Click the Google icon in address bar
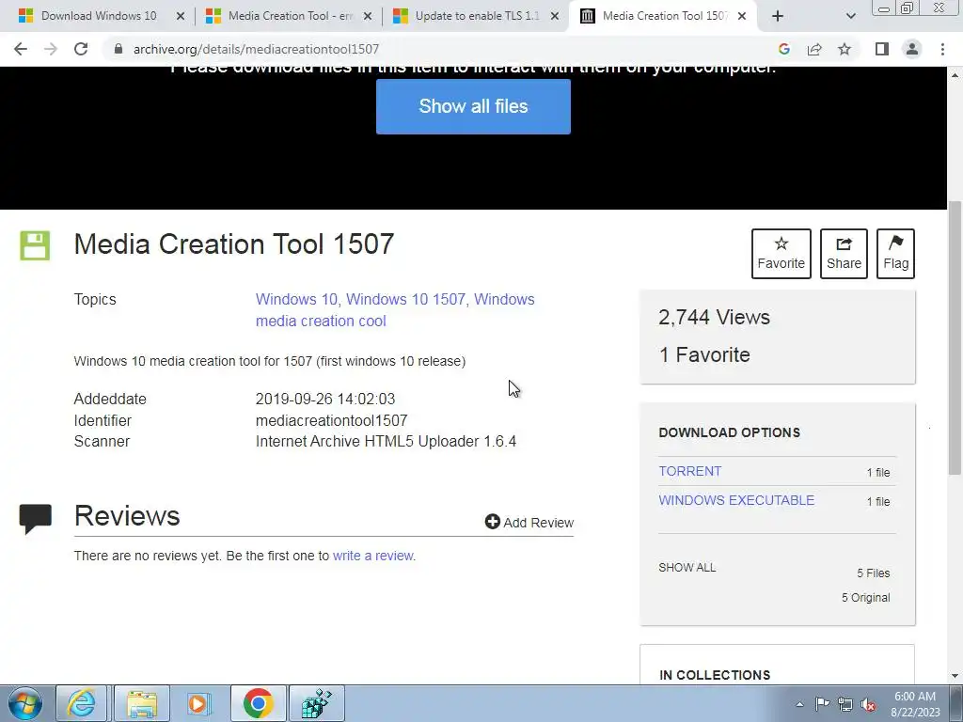Image resolution: width=963 pixels, height=722 pixels. point(783,49)
